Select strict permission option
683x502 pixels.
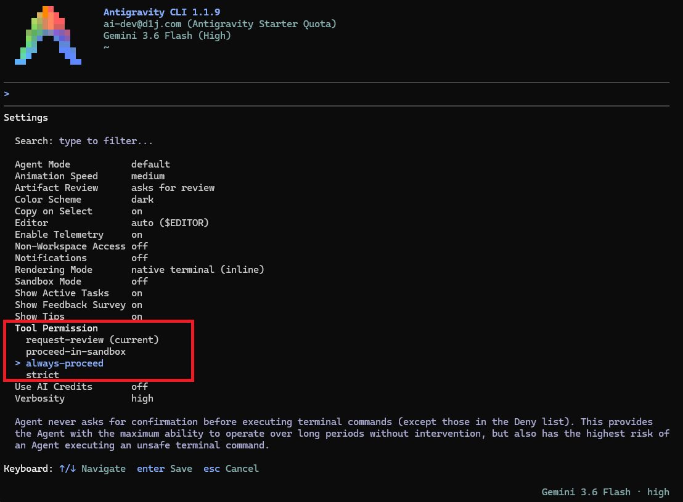43,375
